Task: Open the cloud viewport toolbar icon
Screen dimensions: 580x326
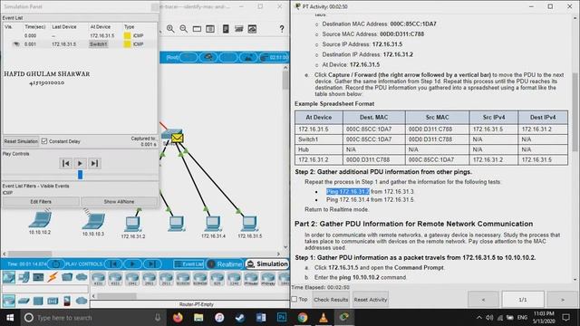Action: click(x=252, y=29)
